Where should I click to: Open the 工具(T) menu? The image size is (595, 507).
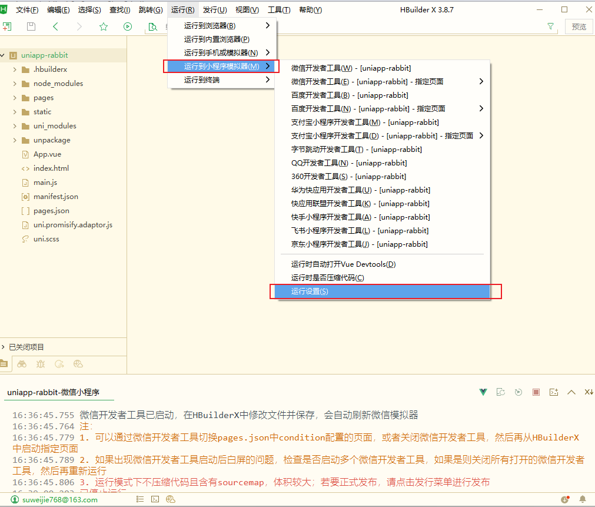pos(279,10)
